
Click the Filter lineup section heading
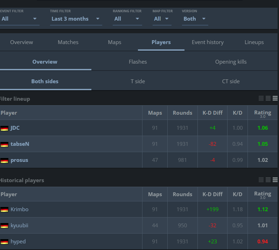[15, 99]
